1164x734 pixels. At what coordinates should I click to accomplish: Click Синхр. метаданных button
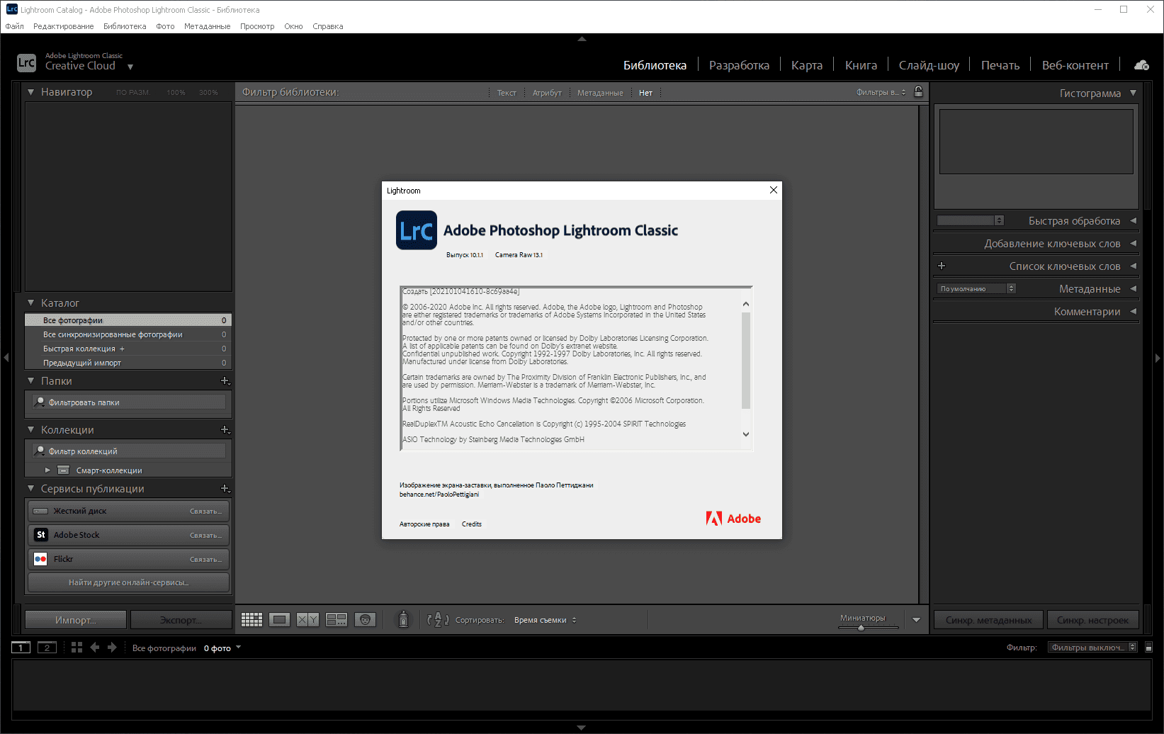click(x=988, y=620)
